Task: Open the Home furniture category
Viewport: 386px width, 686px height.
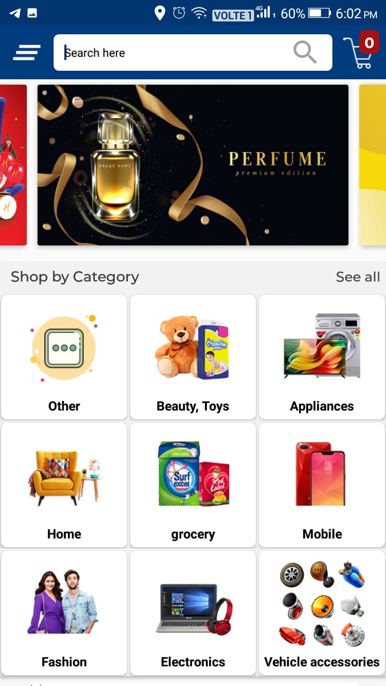Action: click(x=64, y=485)
